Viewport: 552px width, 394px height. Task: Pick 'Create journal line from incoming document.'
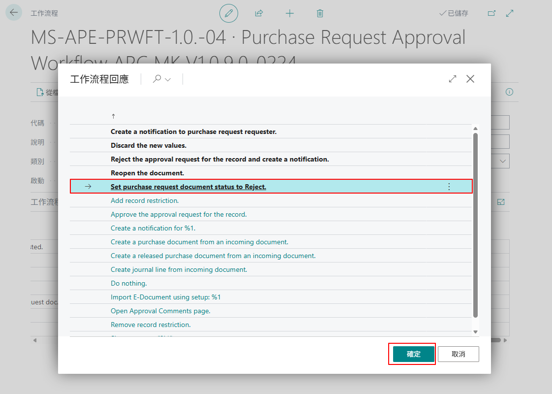(x=179, y=269)
